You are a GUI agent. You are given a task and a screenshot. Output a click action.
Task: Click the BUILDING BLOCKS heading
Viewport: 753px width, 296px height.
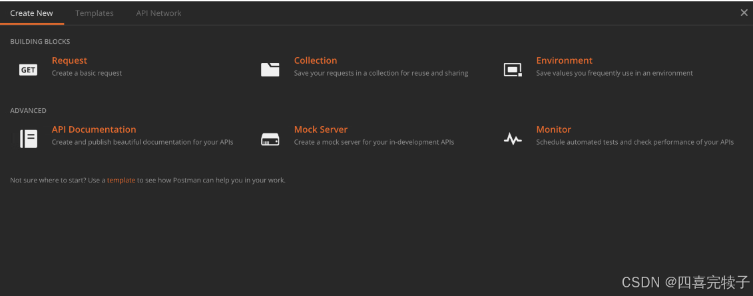[40, 42]
